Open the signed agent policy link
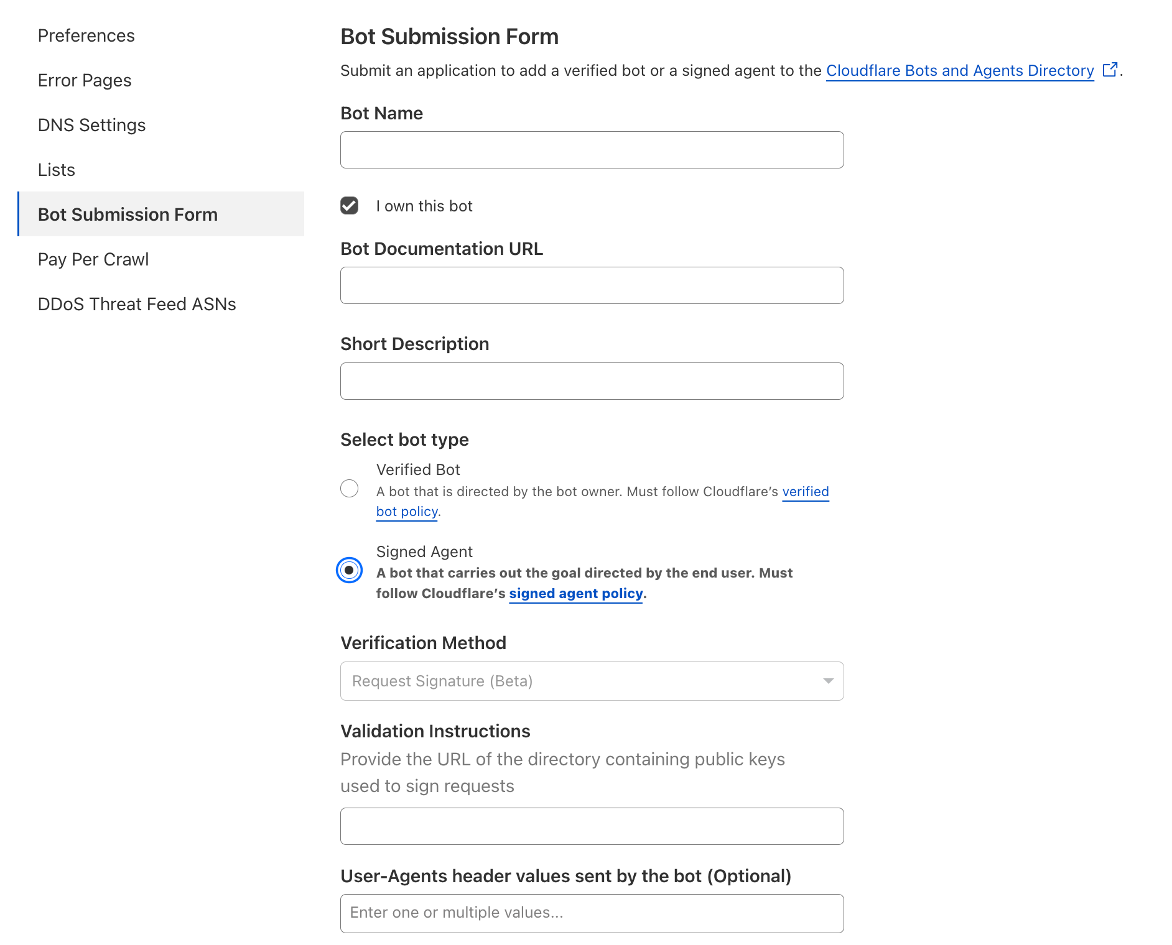The image size is (1172, 945). (575, 593)
